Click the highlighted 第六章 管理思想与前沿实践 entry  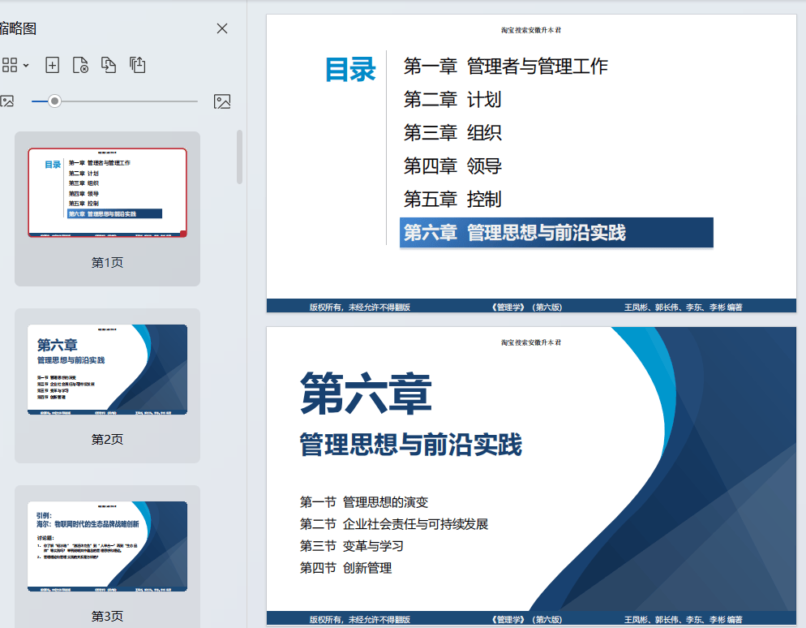(x=556, y=233)
